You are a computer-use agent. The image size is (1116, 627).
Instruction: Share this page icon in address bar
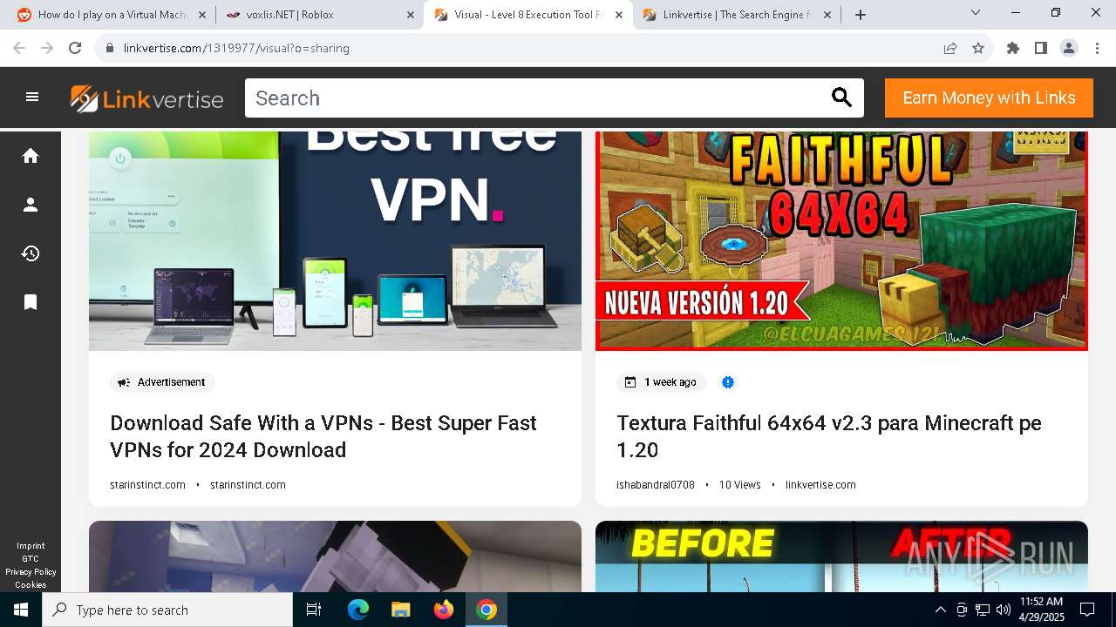(x=950, y=48)
